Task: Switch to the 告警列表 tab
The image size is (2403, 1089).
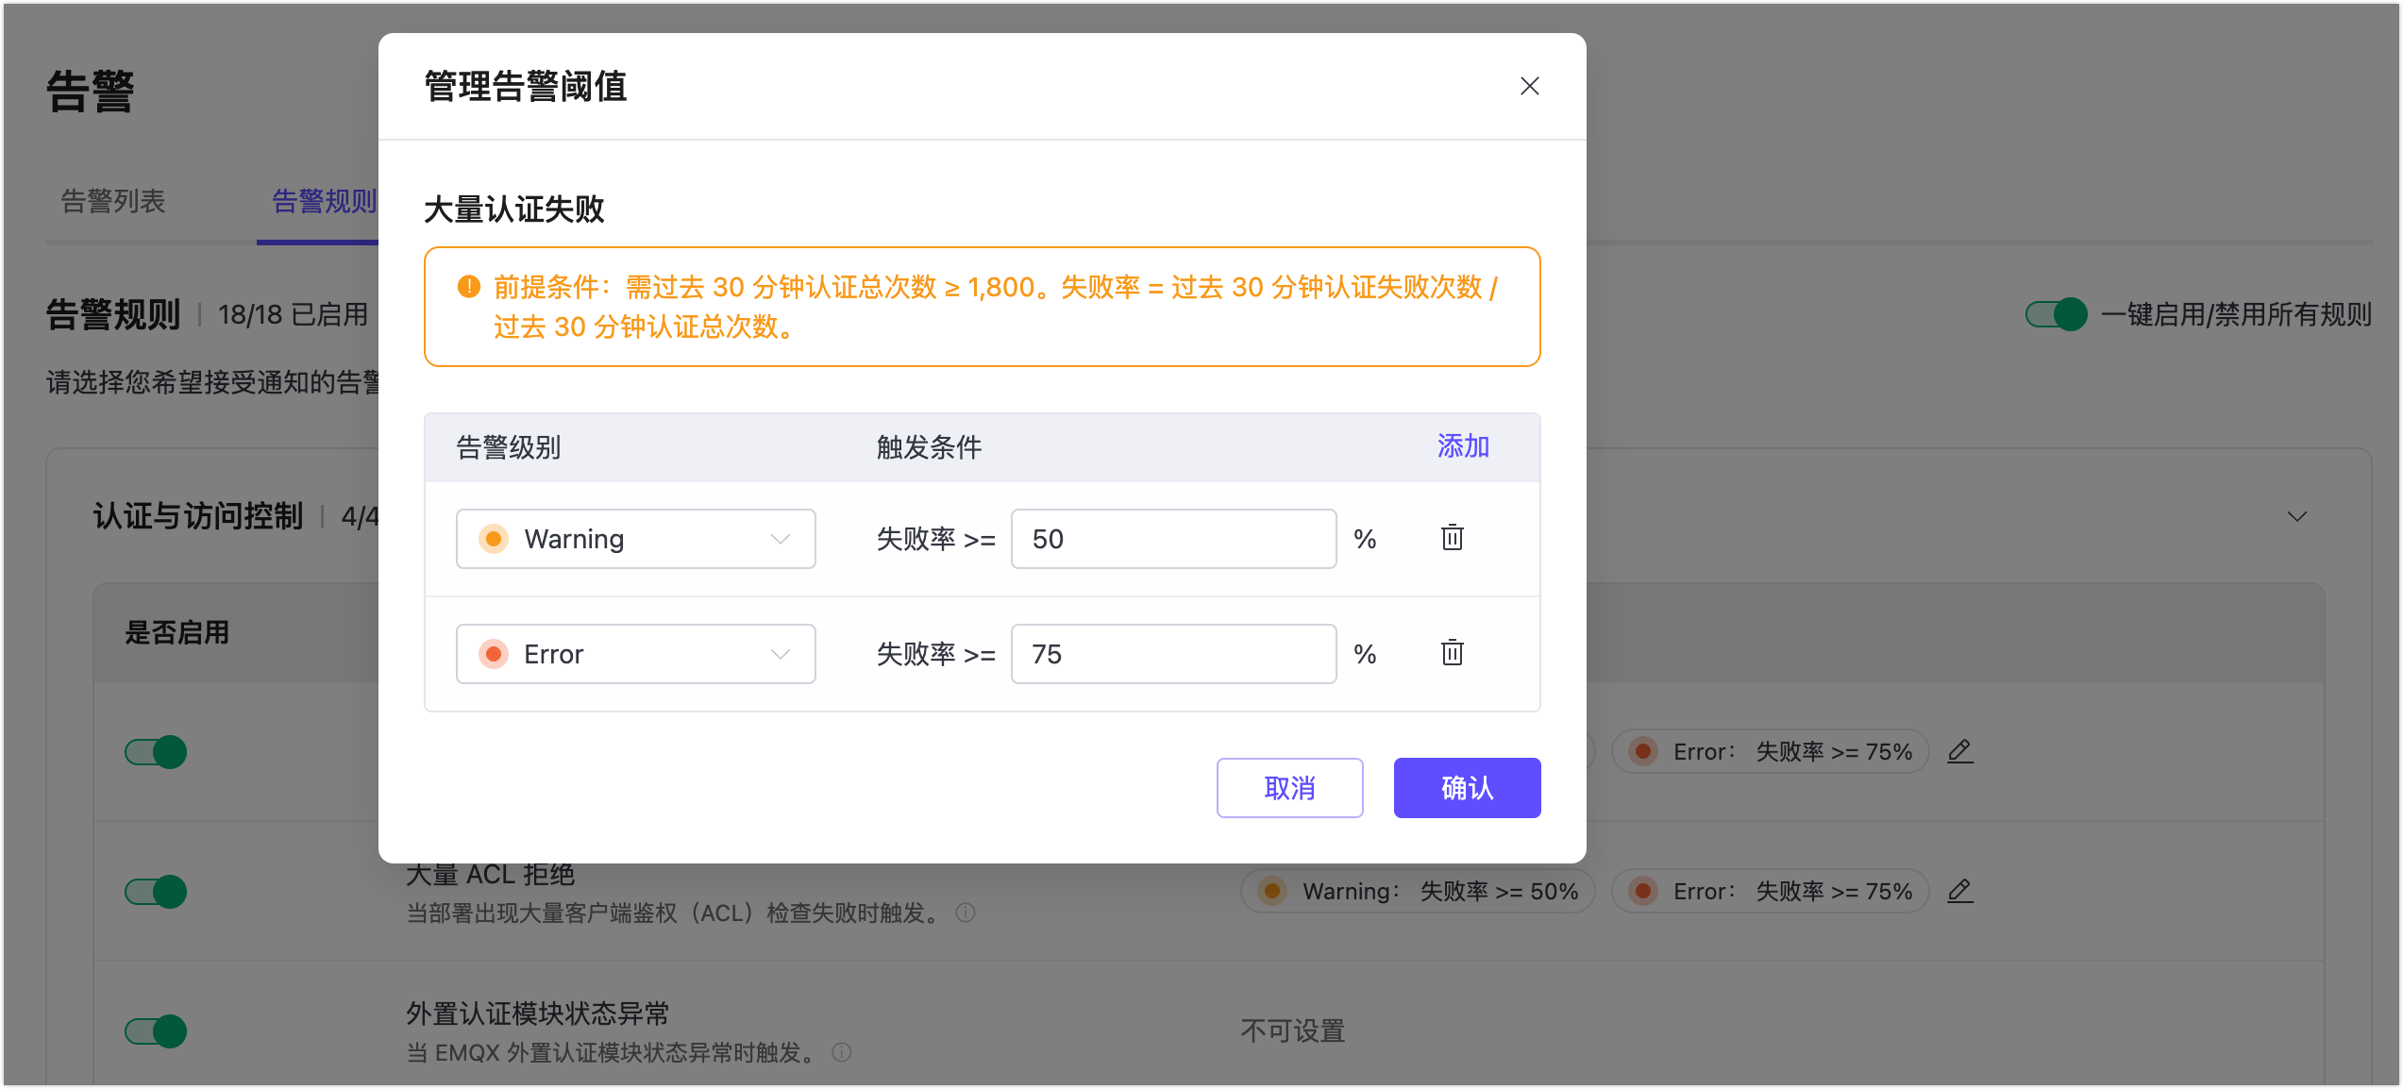Action: [x=113, y=201]
